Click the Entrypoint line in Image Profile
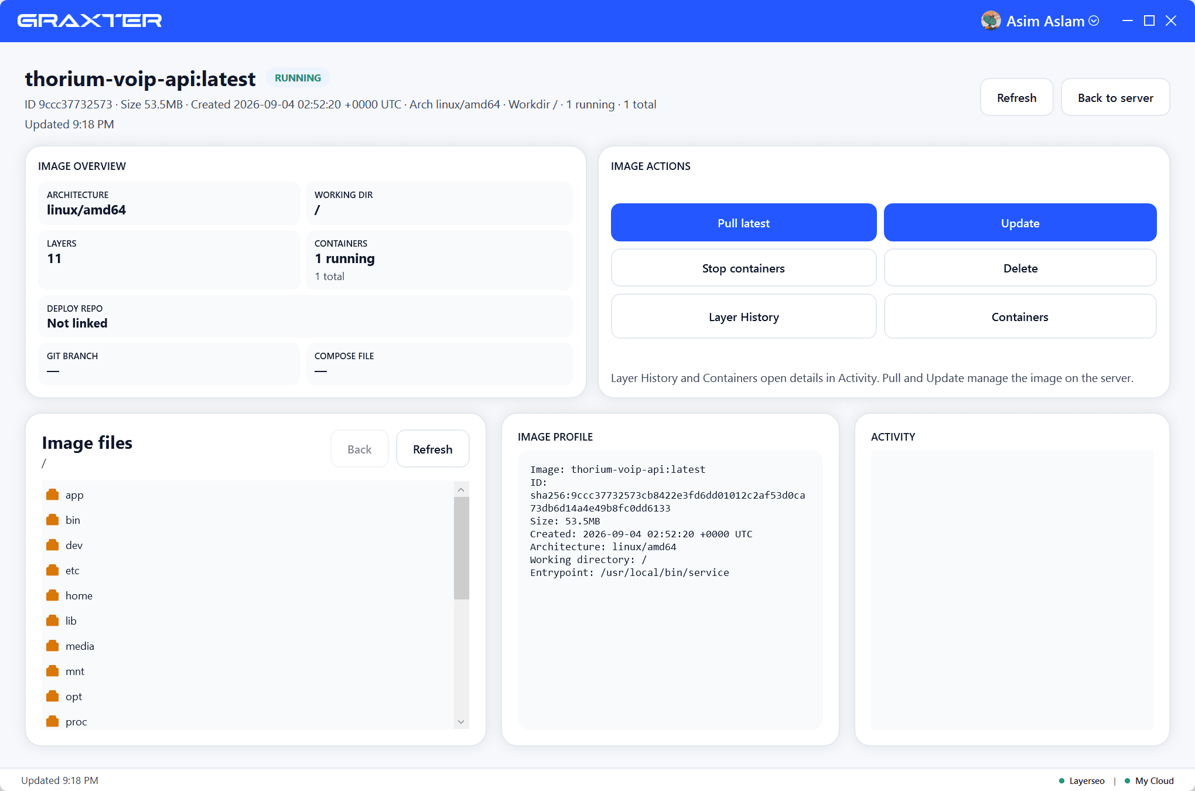1195x791 pixels. pos(630,572)
